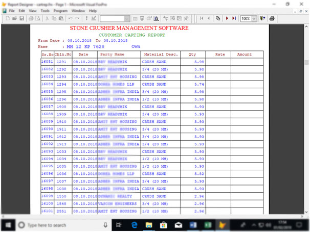Click the Undo arrow icon

(70, 18)
